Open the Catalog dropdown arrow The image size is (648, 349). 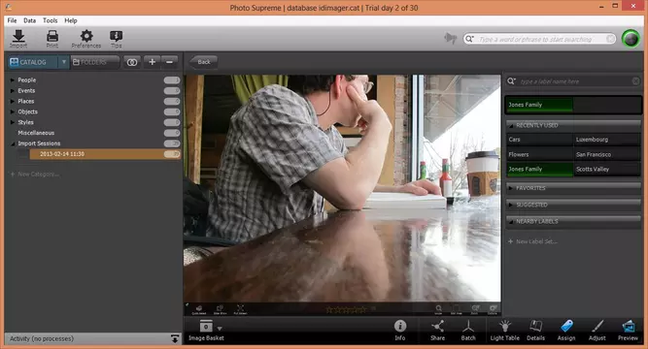[64, 62]
